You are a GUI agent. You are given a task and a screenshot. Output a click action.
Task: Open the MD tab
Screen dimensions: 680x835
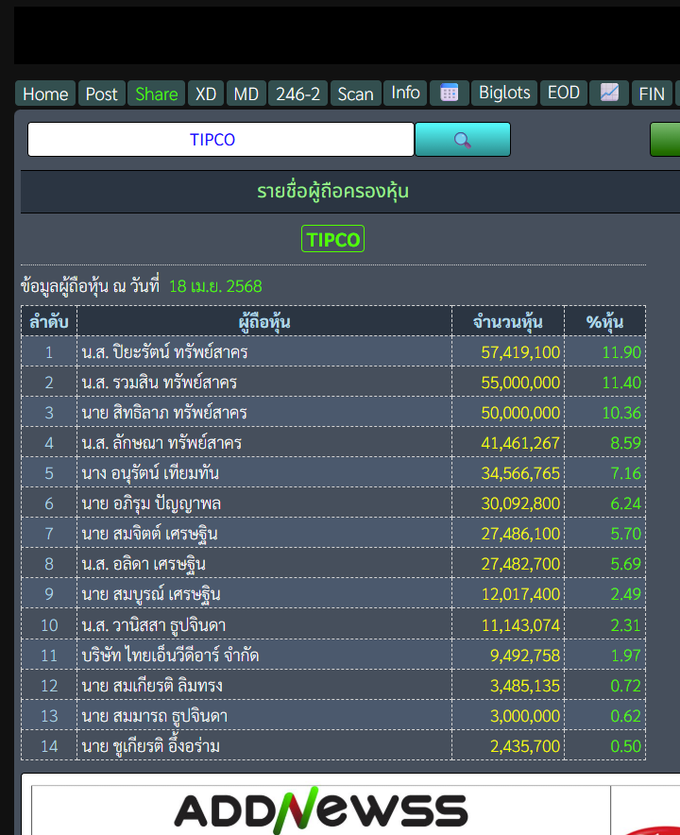(x=246, y=94)
